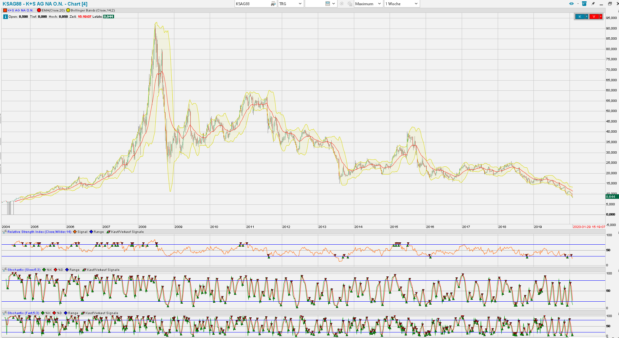
Task: Click the blue info icon beside Open price
Action: point(5,17)
